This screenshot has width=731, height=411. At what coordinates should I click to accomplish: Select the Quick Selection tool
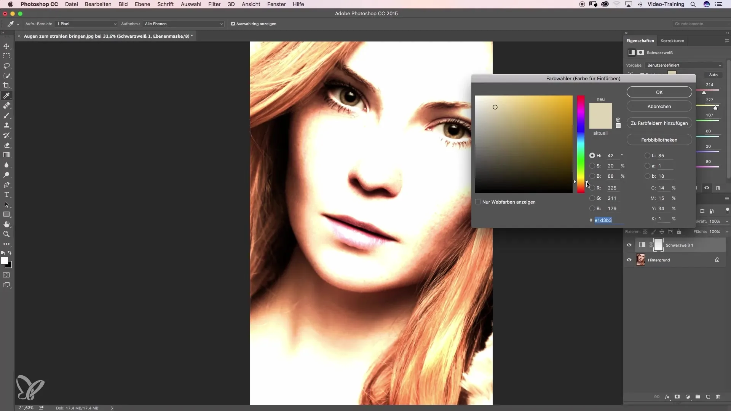[x=6, y=76]
